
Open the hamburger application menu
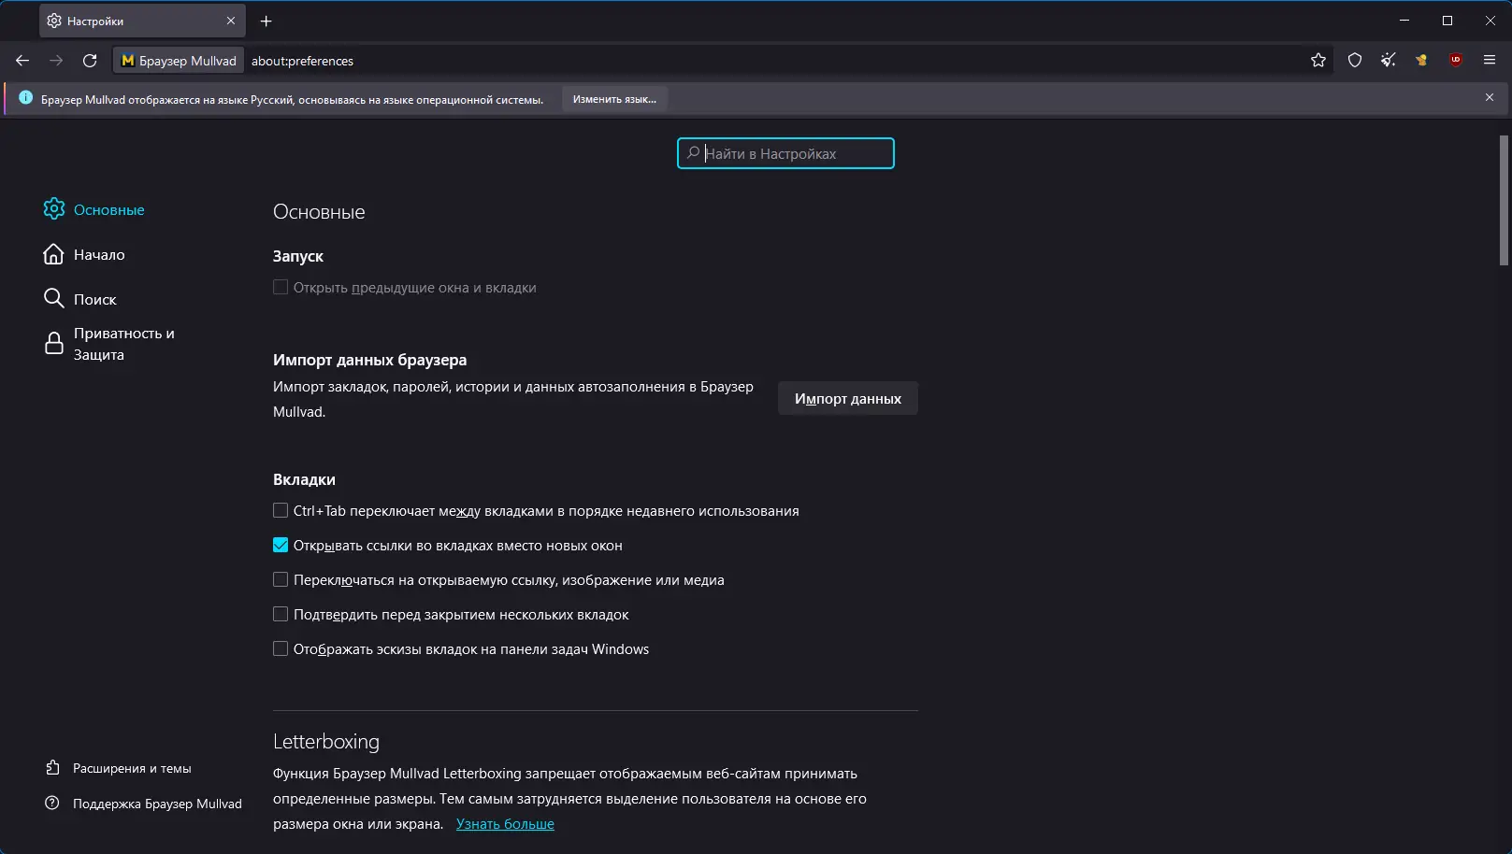pos(1490,61)
